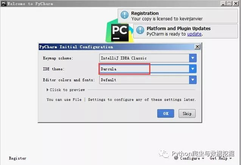
Task: Click the Platform and Plugin Updates title
Action: [x=178, y=28]
